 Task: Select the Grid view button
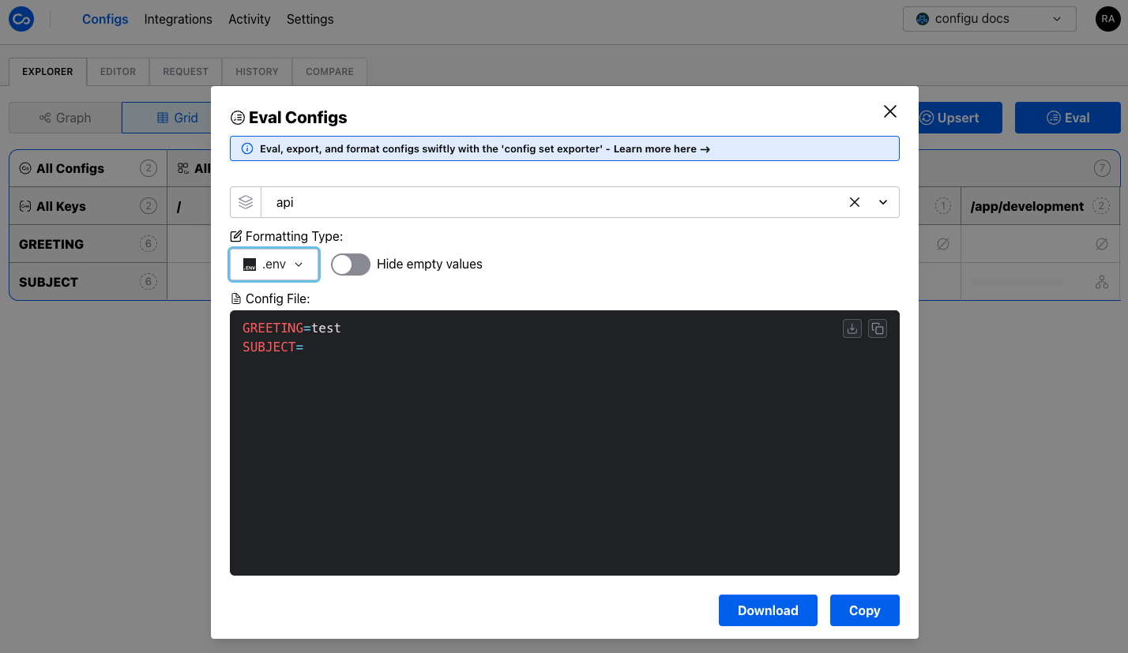coord(167,118)
